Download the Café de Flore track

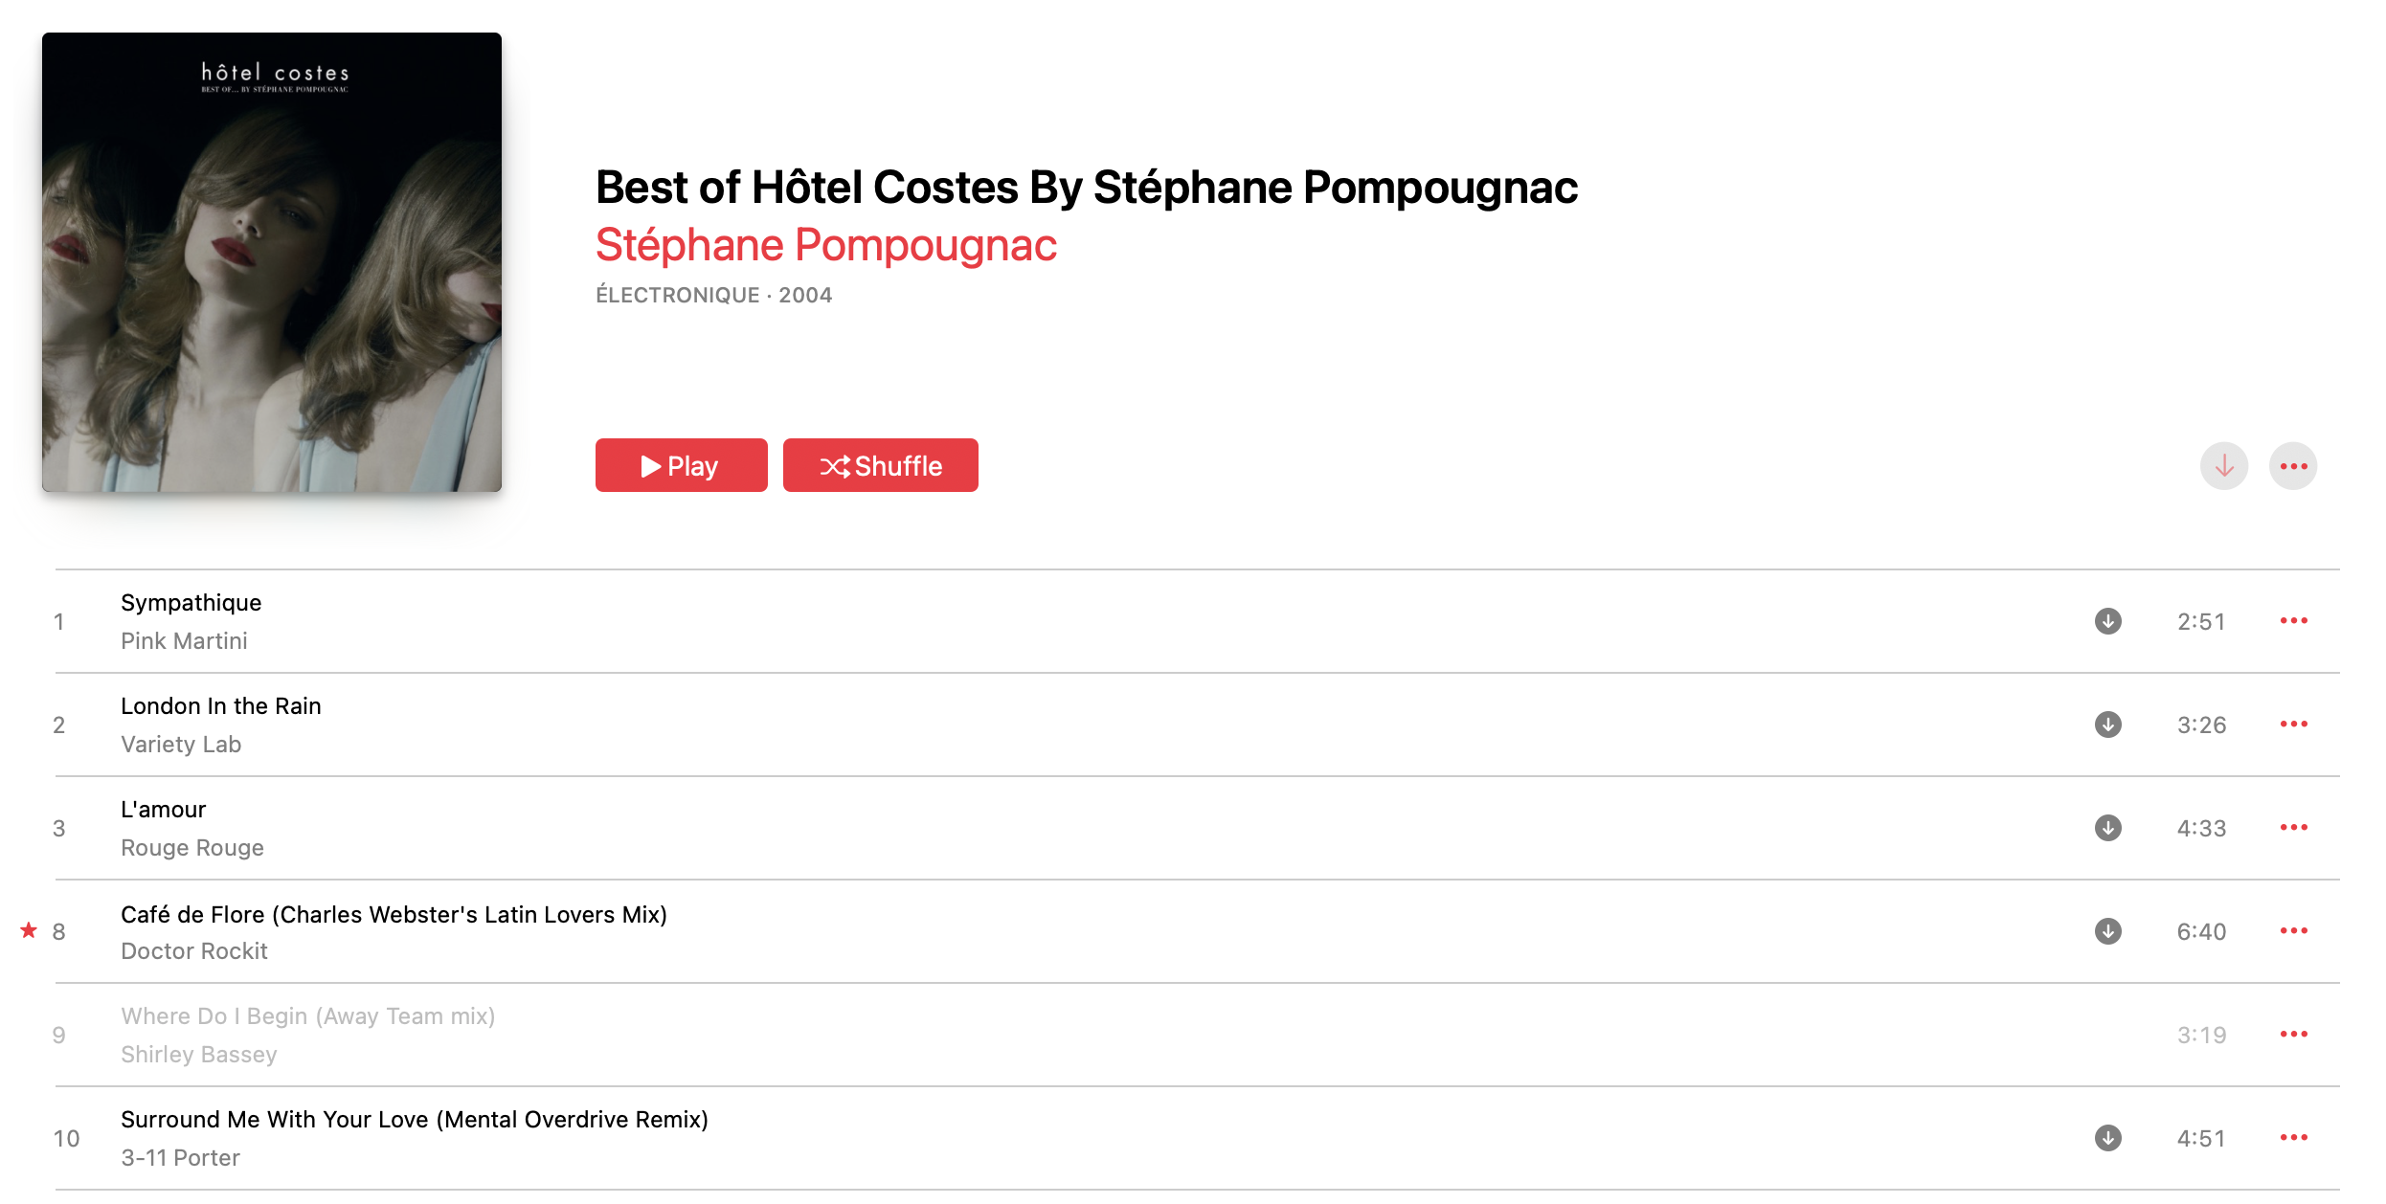(x=2107, y=931)
